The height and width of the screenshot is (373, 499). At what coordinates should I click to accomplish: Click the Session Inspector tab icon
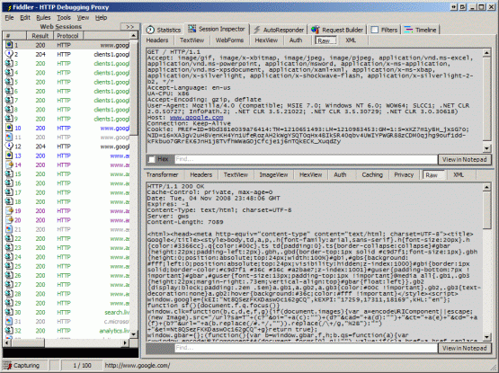pos(192,29)
